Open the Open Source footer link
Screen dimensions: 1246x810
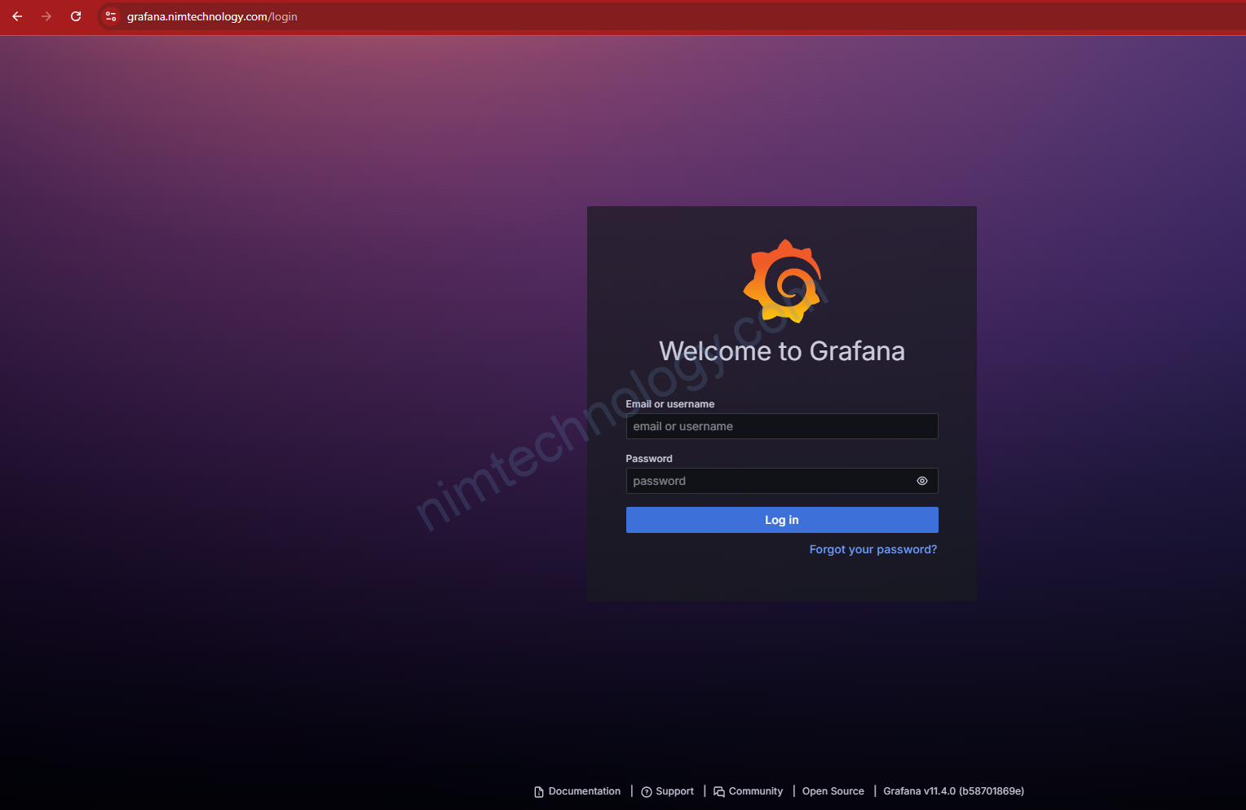pos(833,791)
